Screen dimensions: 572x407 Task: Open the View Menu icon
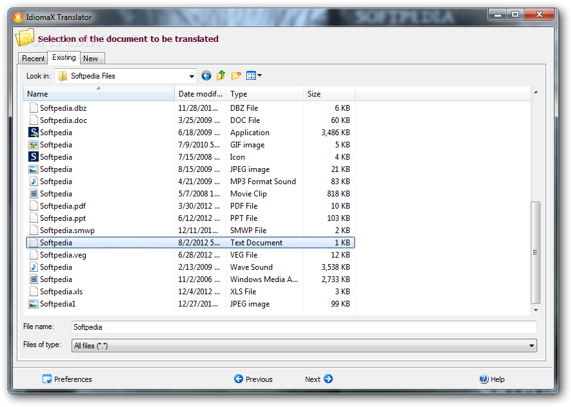point(251,75)
